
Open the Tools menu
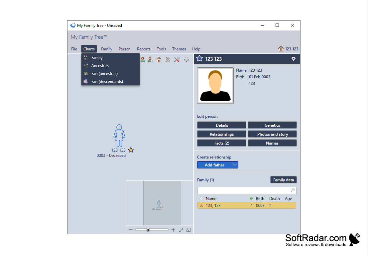click(161, 49)
